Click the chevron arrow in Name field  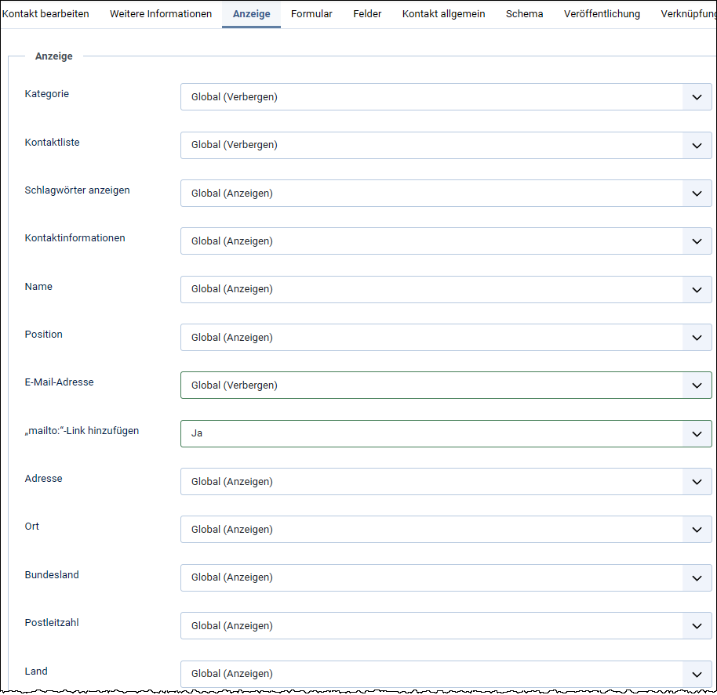click(x=697, y=289)
